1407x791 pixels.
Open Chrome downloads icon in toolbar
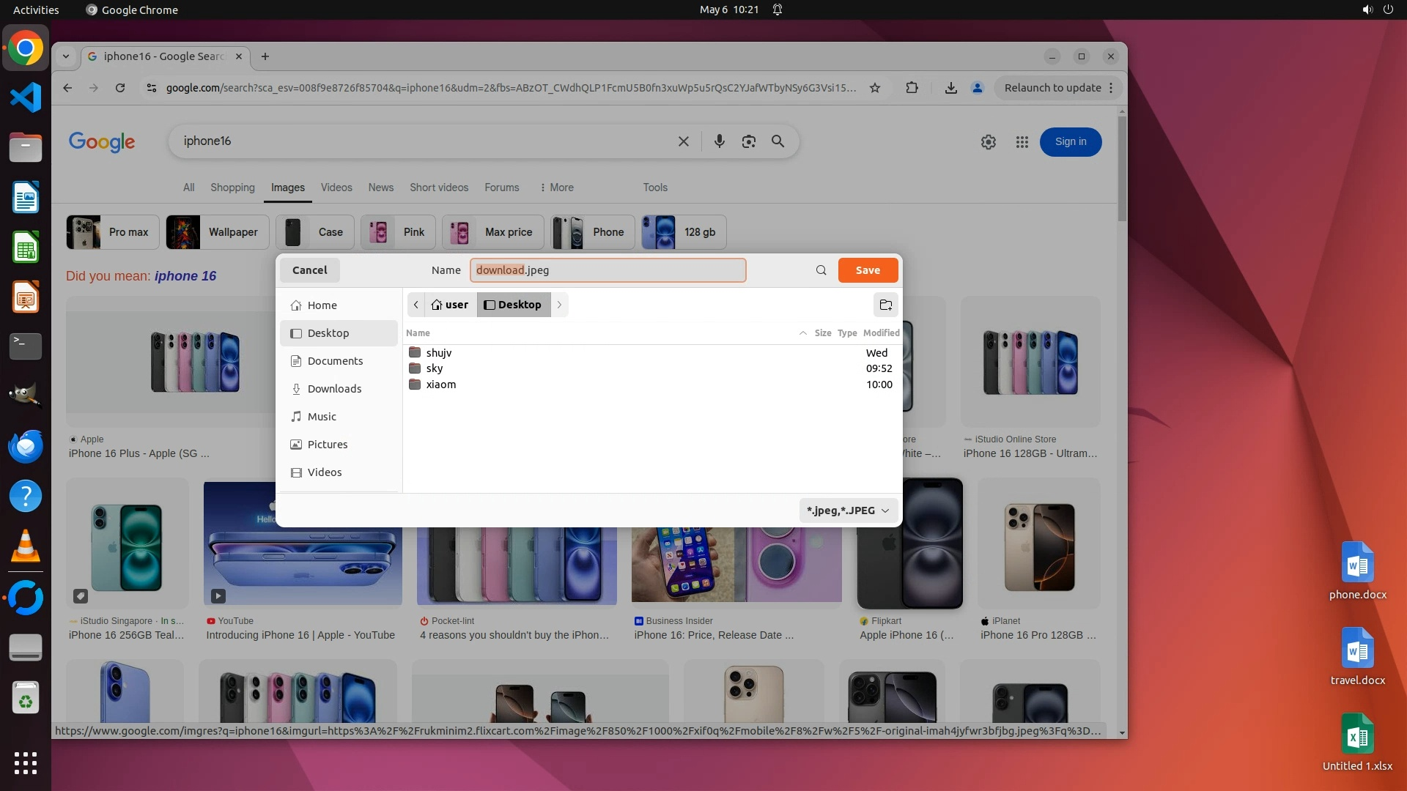(950, 88)
